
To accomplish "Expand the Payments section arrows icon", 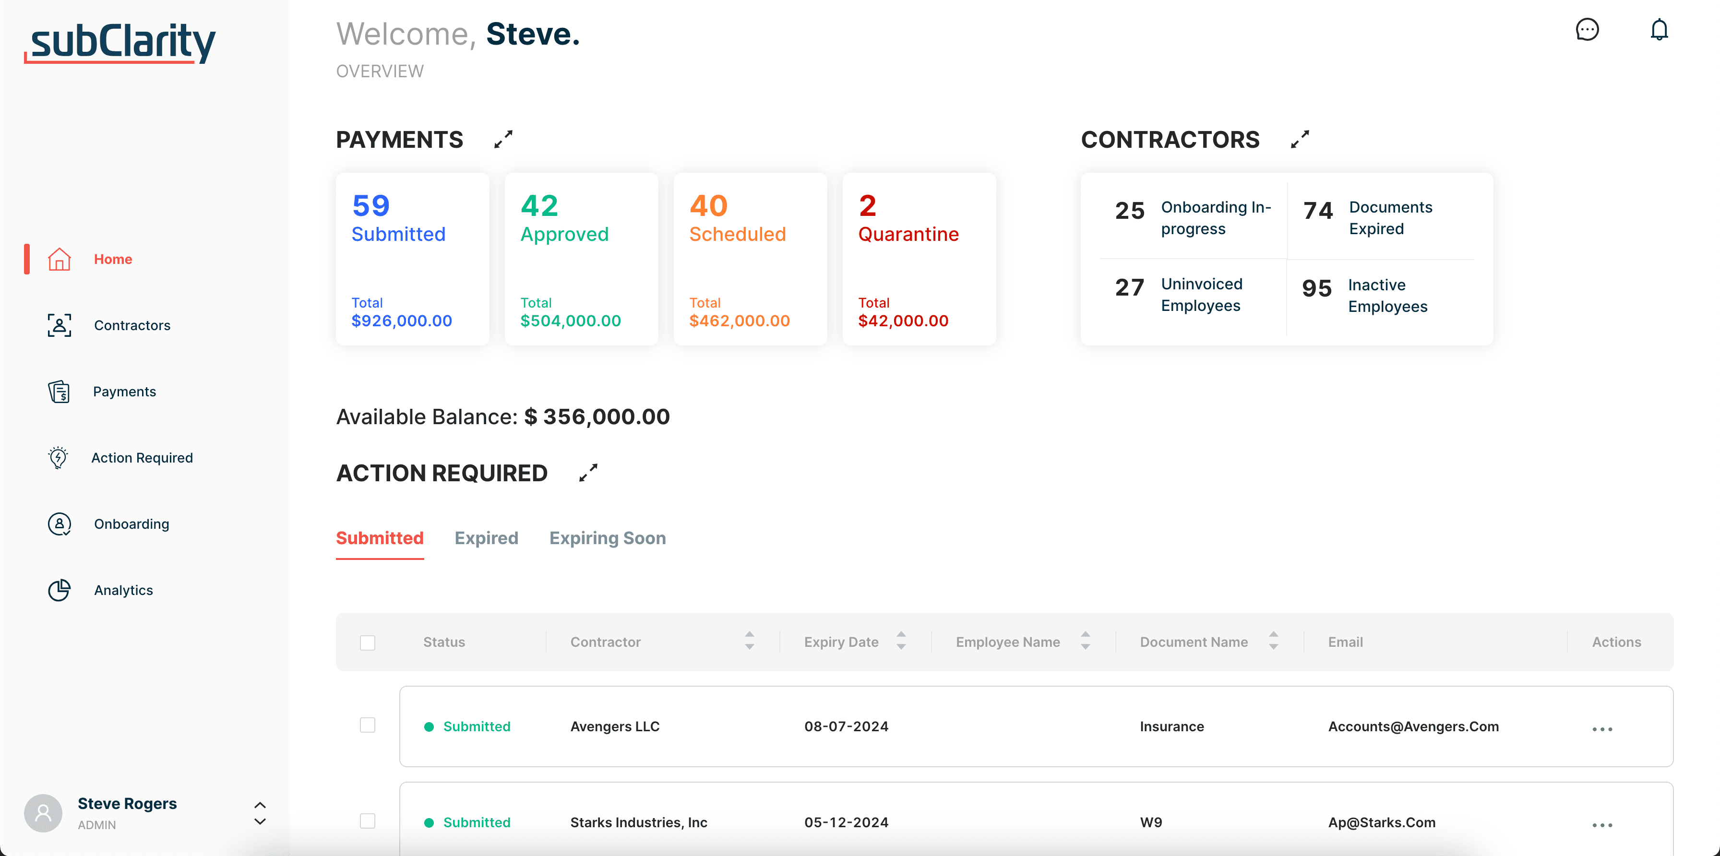I will click(x=503, y=139).
